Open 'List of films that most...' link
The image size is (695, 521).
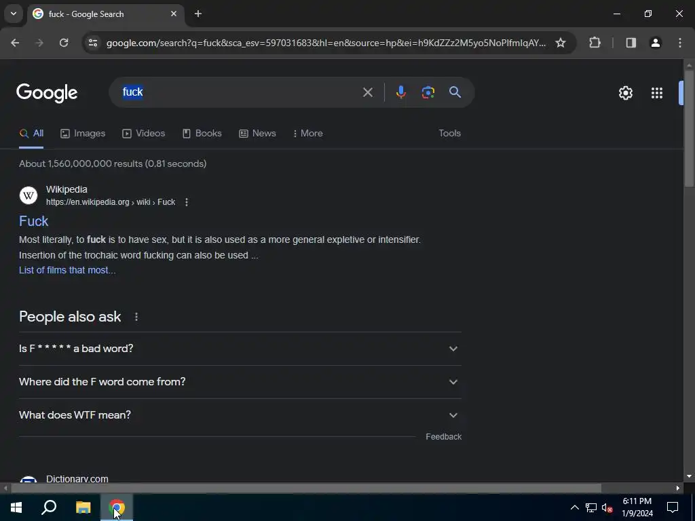click(x=67, y=270)
